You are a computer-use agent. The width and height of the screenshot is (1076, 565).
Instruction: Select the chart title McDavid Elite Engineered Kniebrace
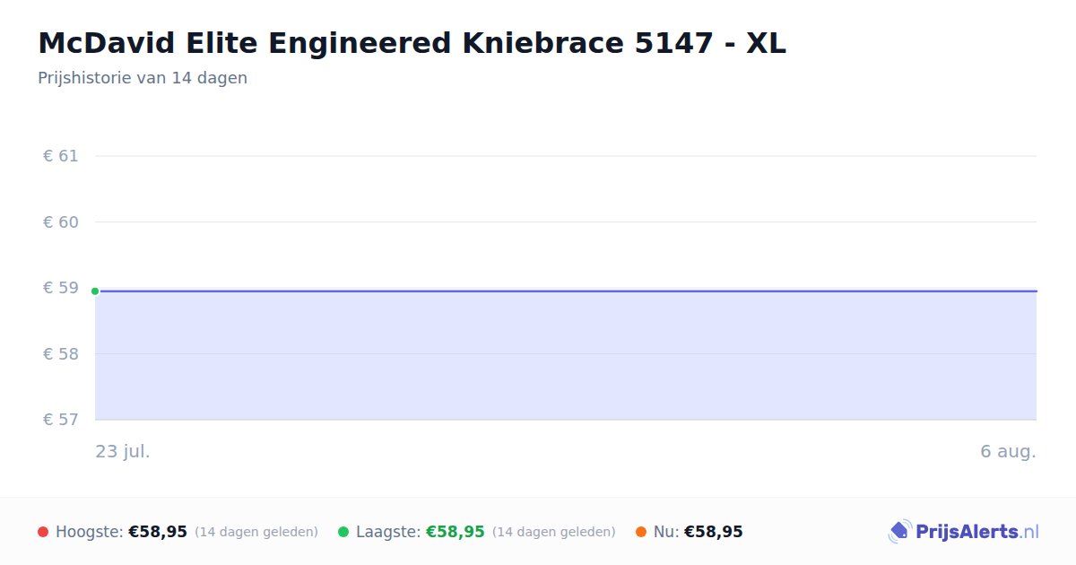pyautogui.click(x=412, y=43)
